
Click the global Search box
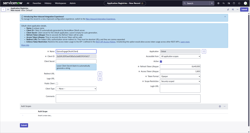pyautogui.click(x=196, y=3)
